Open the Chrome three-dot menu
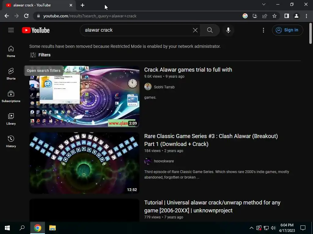 tap(306, 16)
